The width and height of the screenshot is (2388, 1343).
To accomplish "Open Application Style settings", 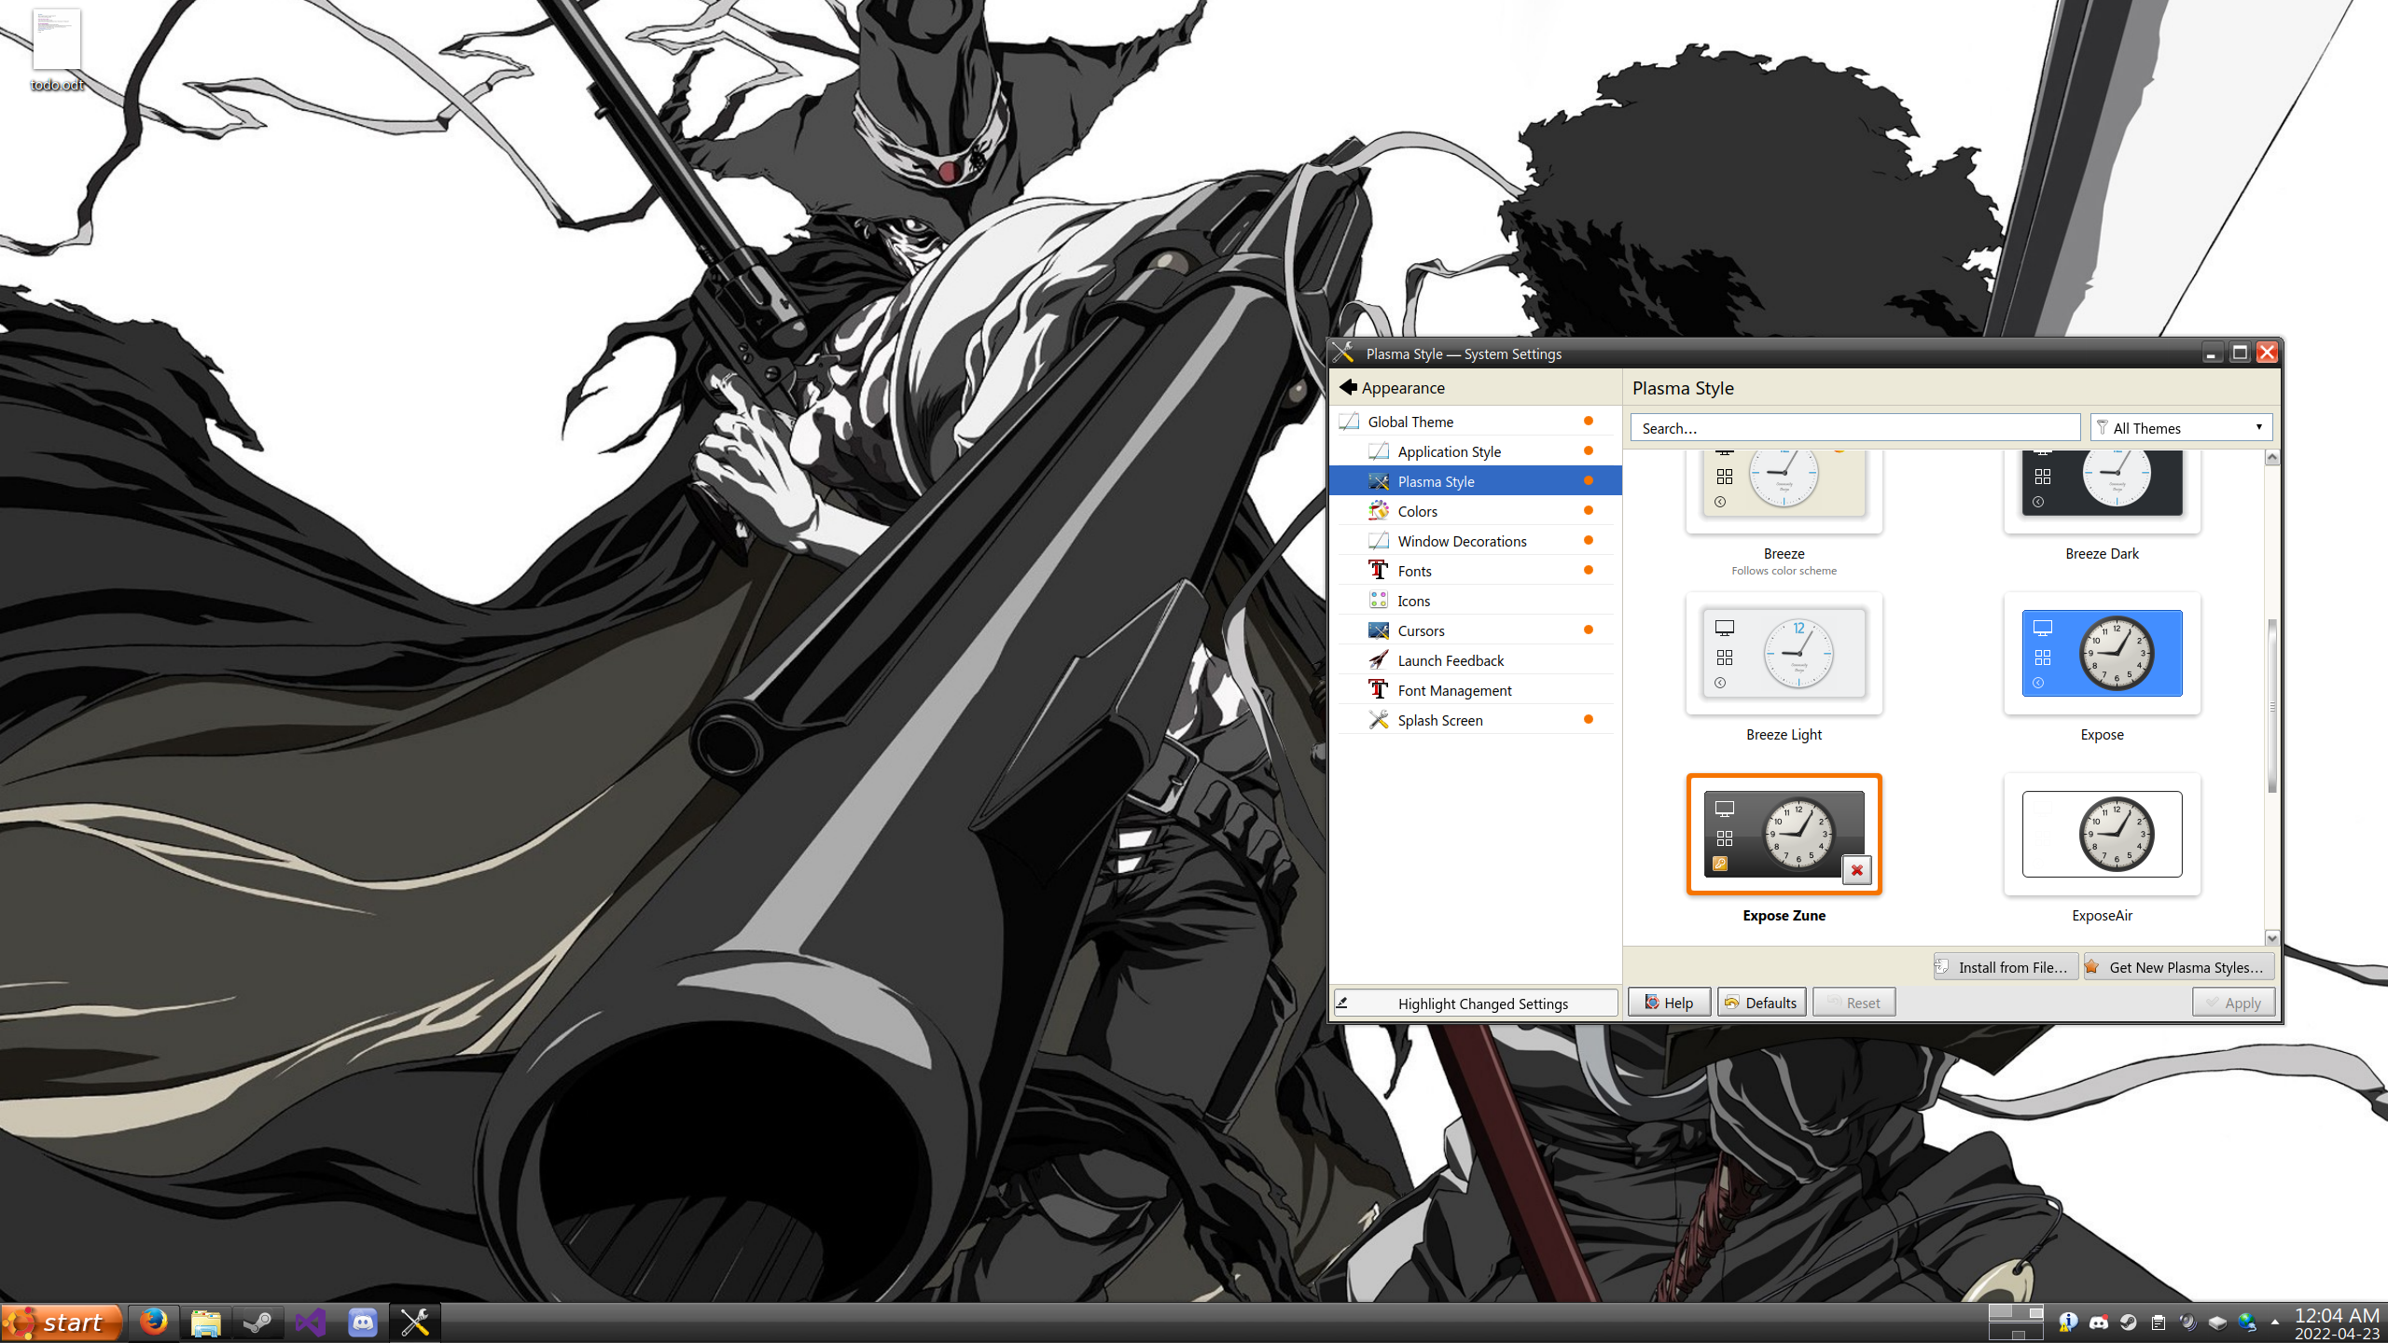I will 1476,451.
